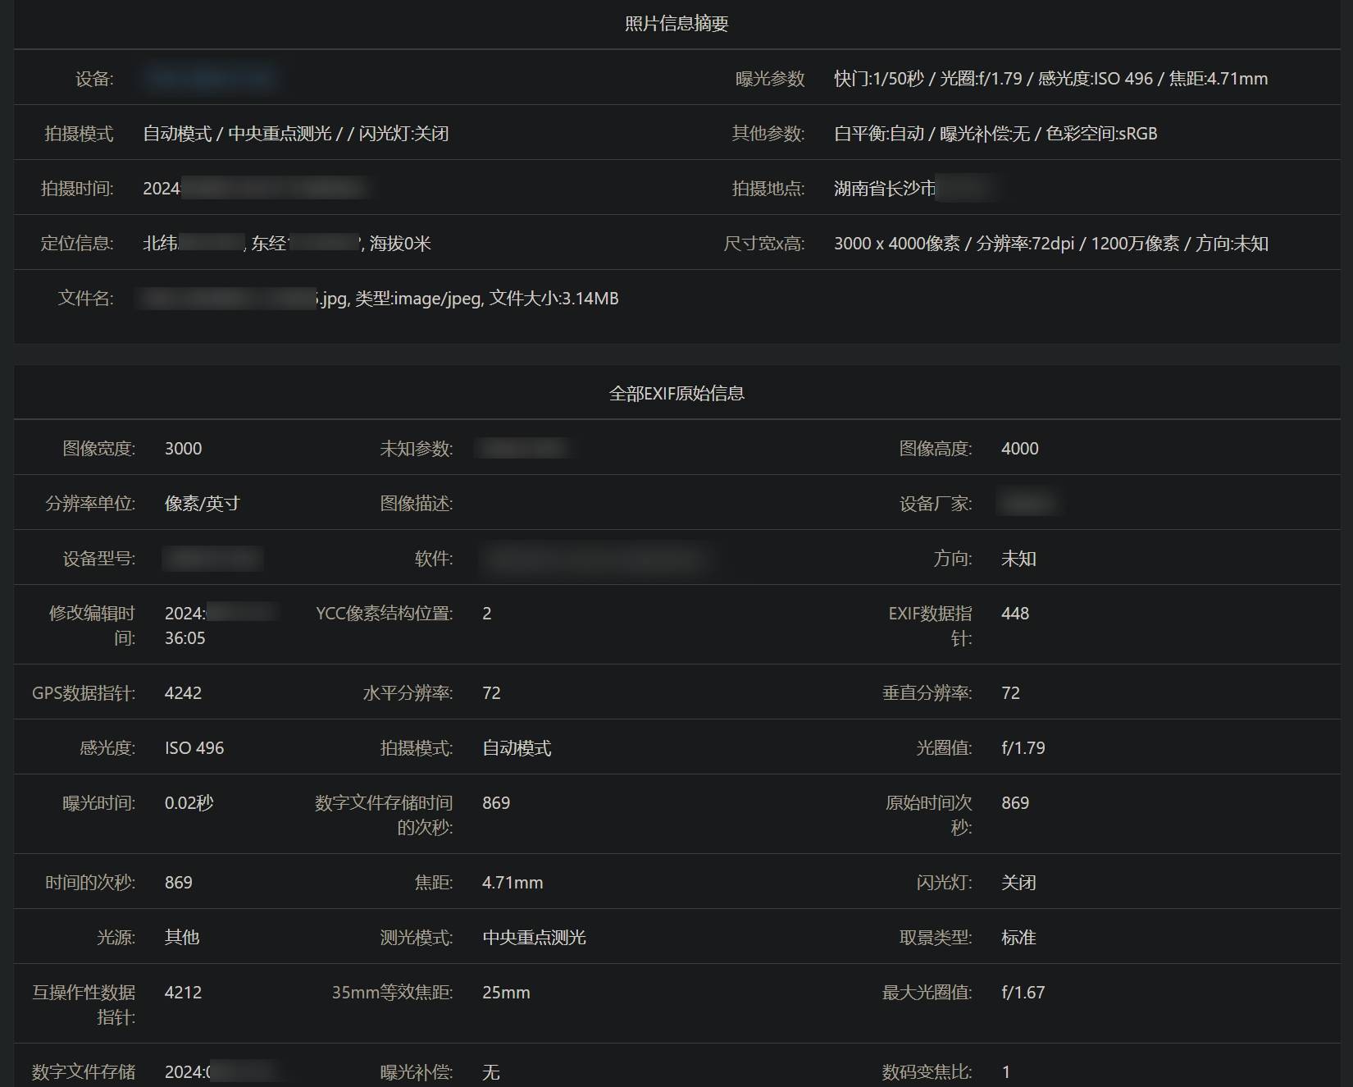Click the 像素/英寸 resolution unit value
The image size is (1353, 1087).
202,504
